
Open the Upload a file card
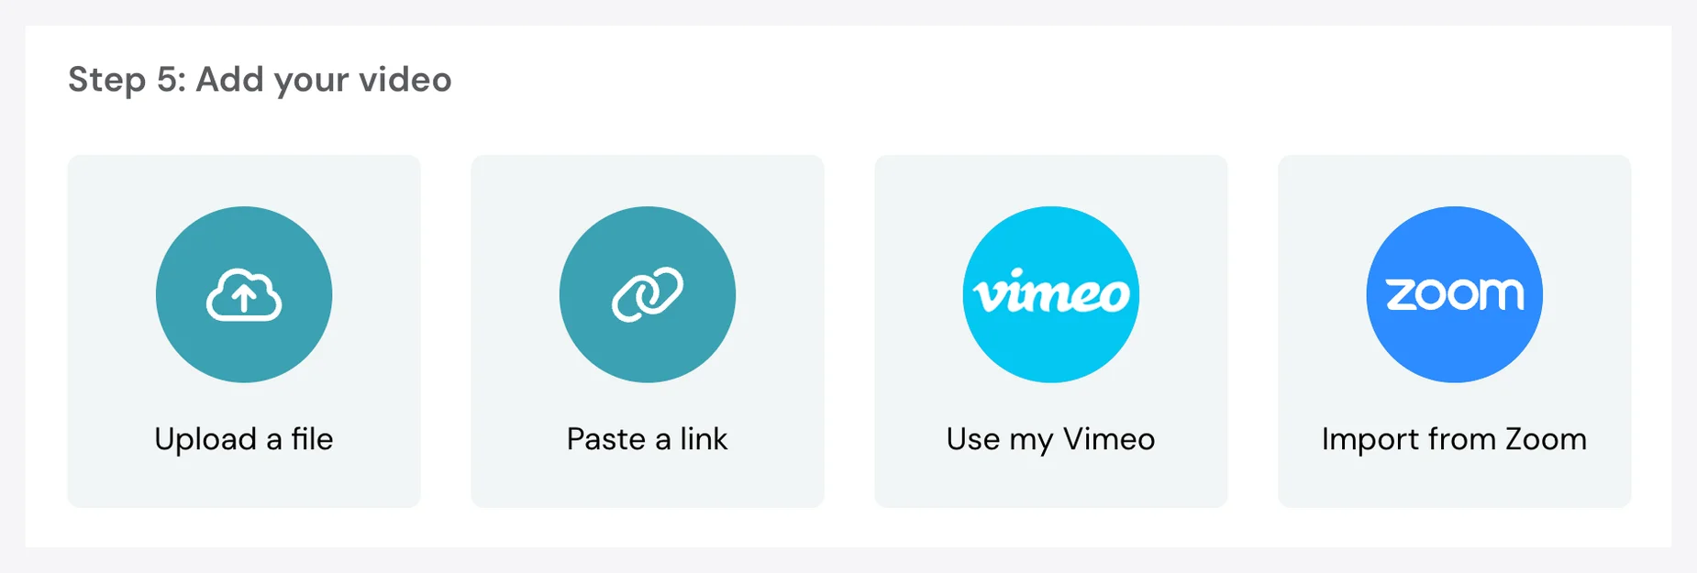pyautogui.click(x=244, y=331)
